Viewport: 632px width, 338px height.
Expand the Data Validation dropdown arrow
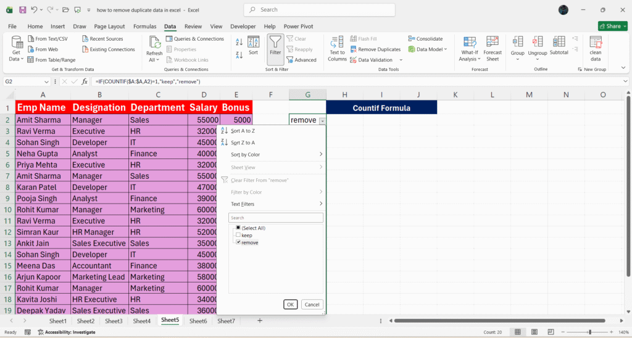[401, 60]
